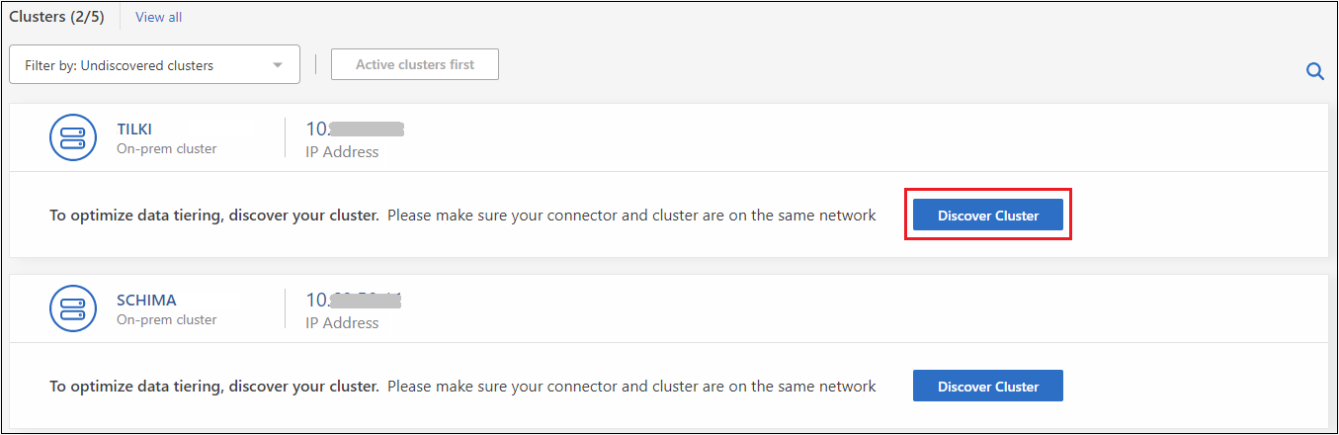Click the TILKI cluster IP address value
This screenshot has height=435, width=1339.
[355, 130]
